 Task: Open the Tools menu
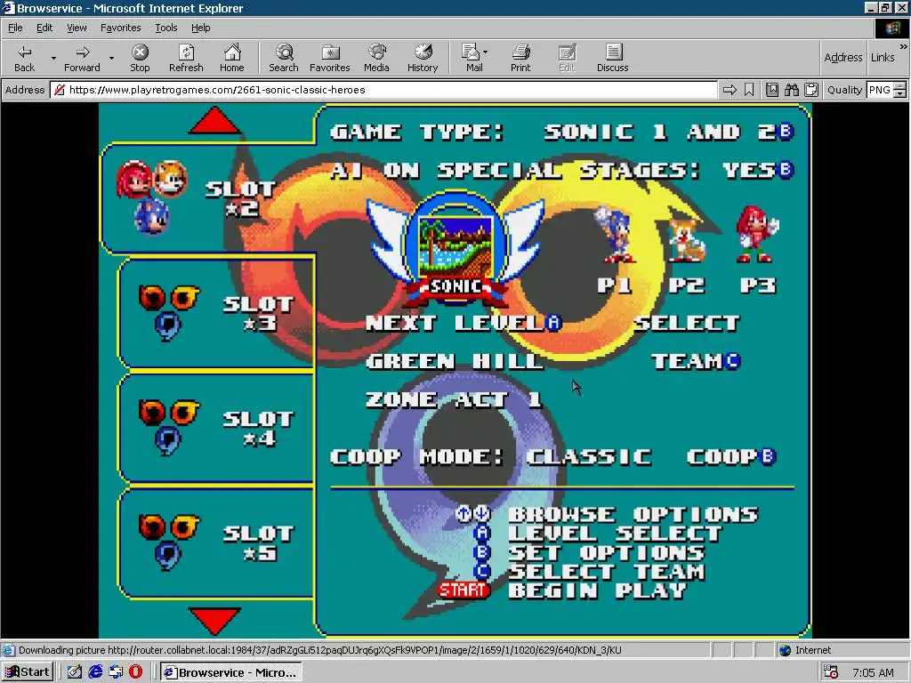click(x=165, y=28)
